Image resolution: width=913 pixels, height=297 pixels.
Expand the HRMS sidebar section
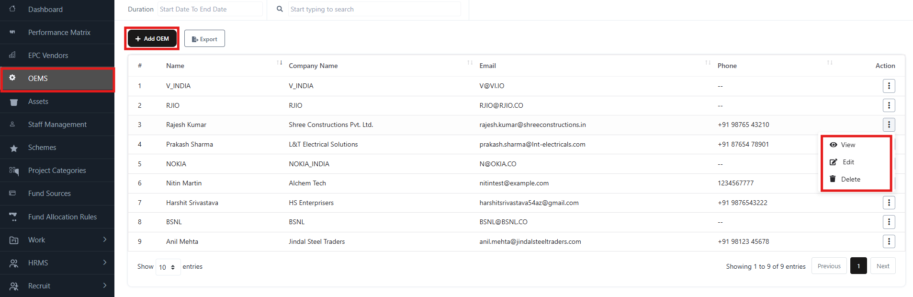pyautogui.click(x=105, y=263)
